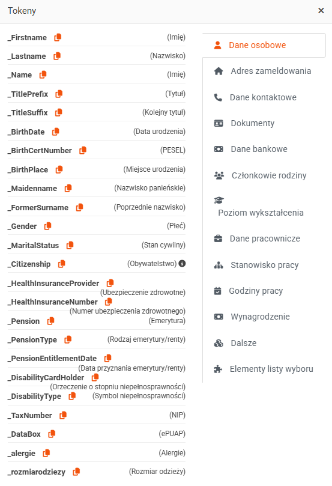This screenshot has height=486, width=332.
Task: Copy the _Gender token
Action: (x=47, y=226)
